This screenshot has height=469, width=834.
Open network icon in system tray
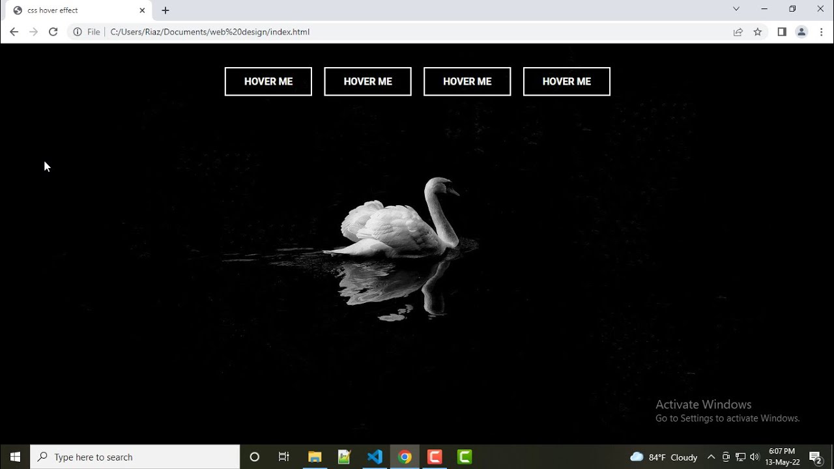(x=740, y=457)
